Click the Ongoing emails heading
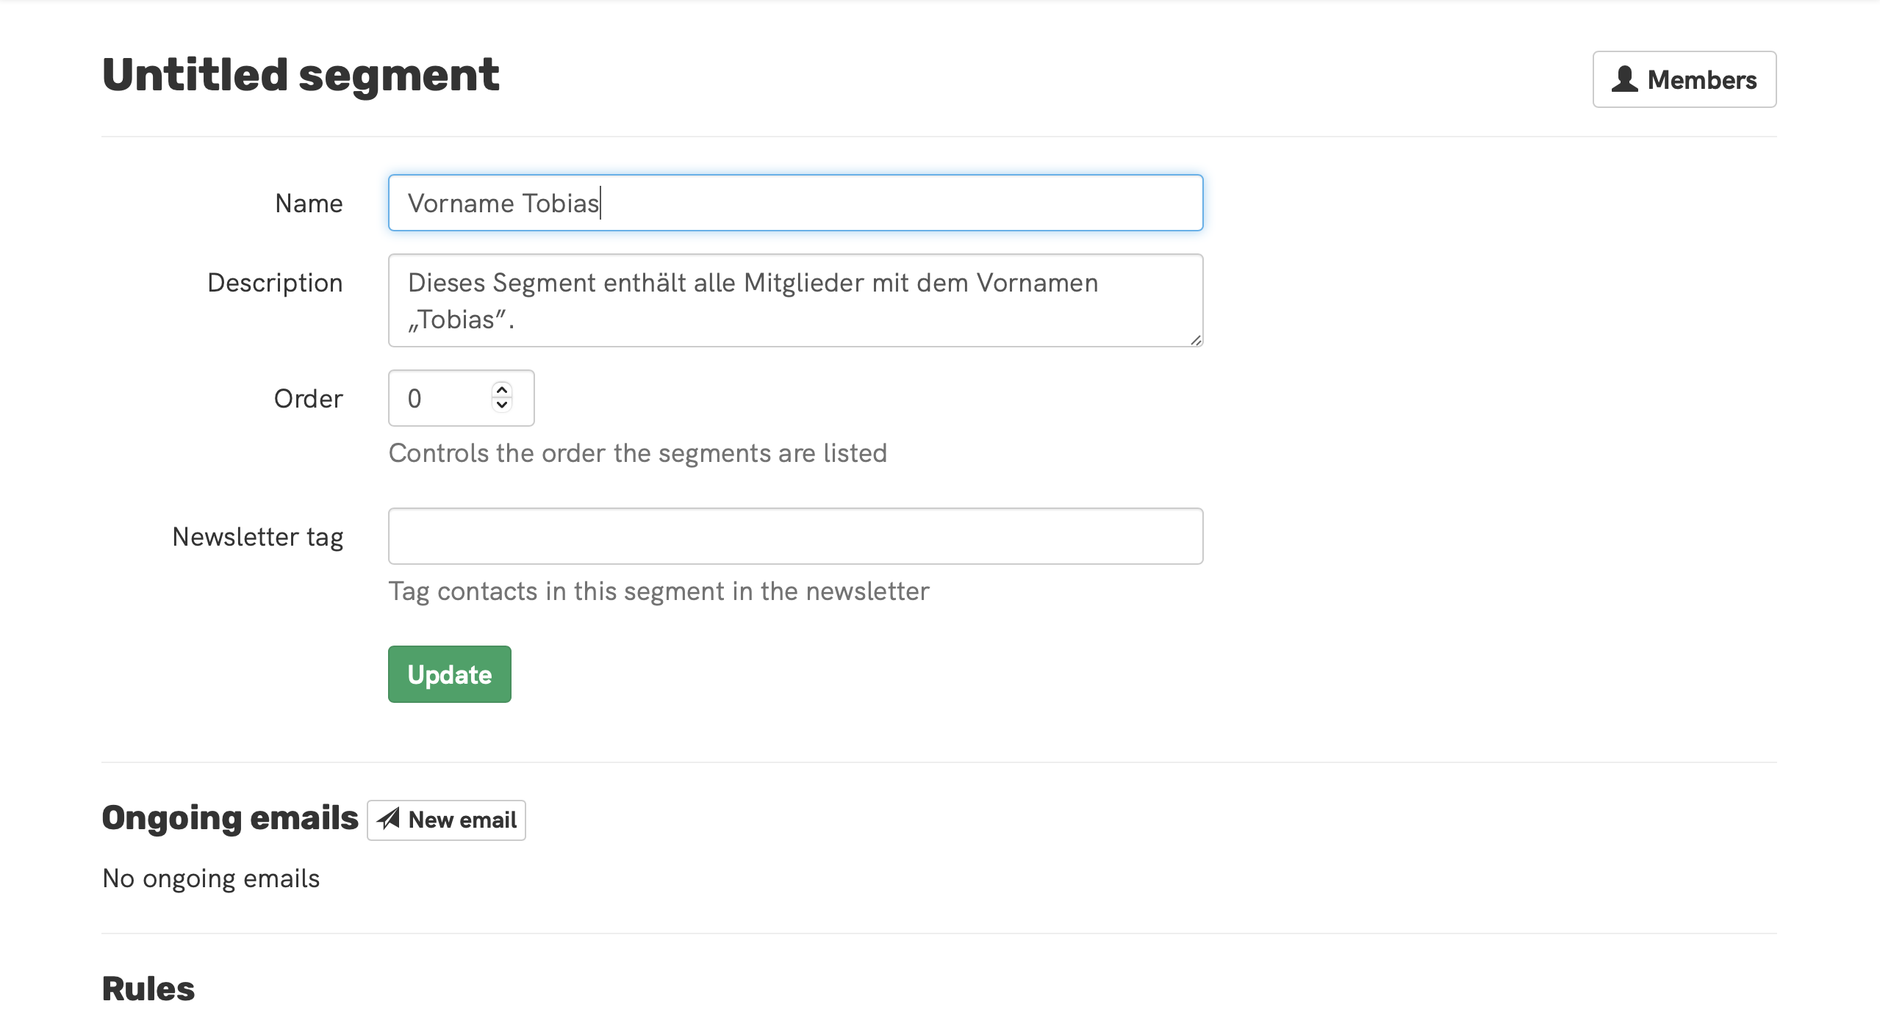 pos(230,818)
